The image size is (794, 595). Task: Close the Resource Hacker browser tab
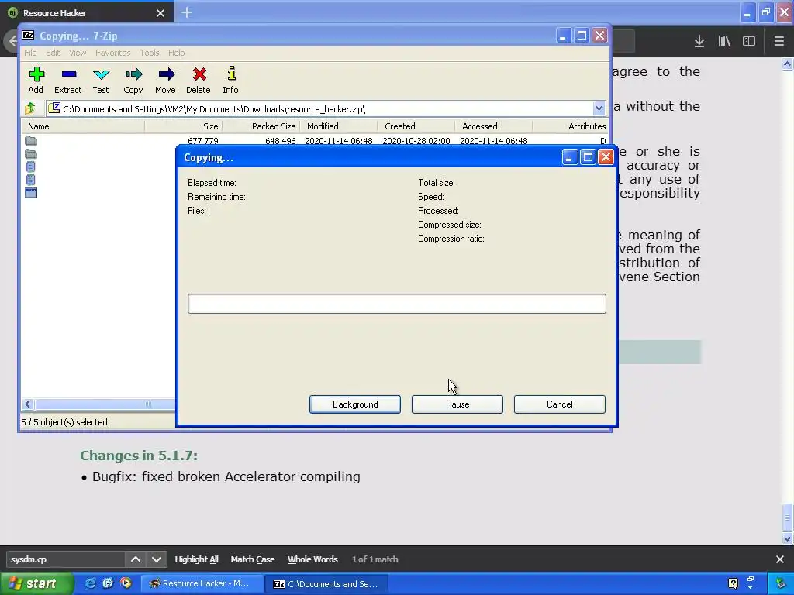point(161,13)
